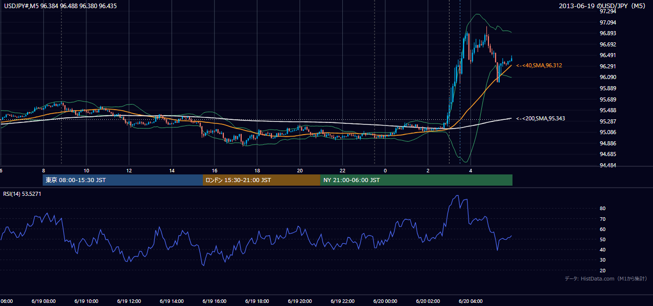Image resolution: width=653 pixels, height=306 pixels.
Task: Click the 6/19 18:00 time axis label
Action: [x=257, y=301]
